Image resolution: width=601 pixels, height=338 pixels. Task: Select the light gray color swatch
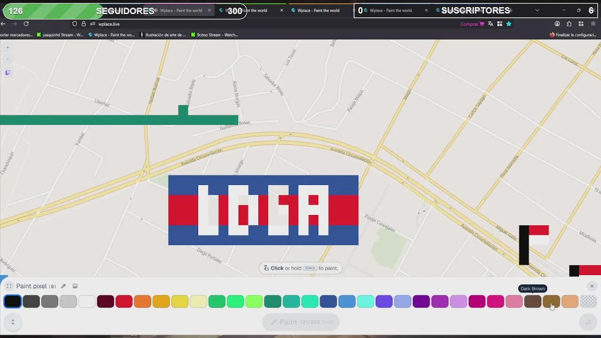tap(68, 301)
